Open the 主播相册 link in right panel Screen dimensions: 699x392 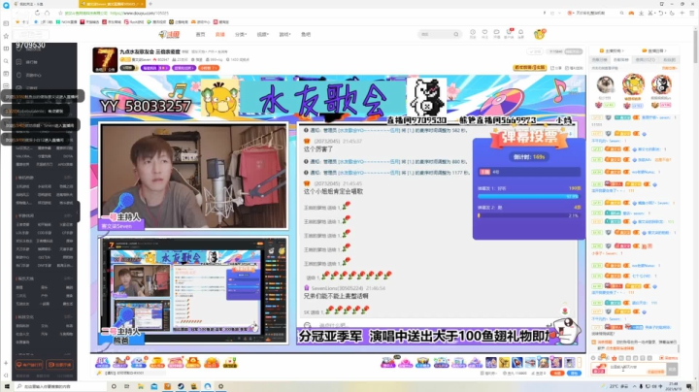tap(612, 50)
